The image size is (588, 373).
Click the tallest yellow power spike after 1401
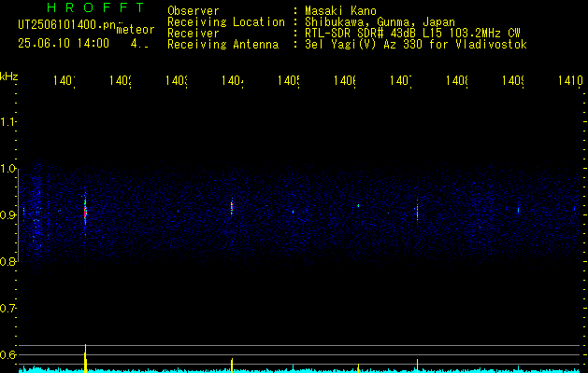[x=85, y=358]
